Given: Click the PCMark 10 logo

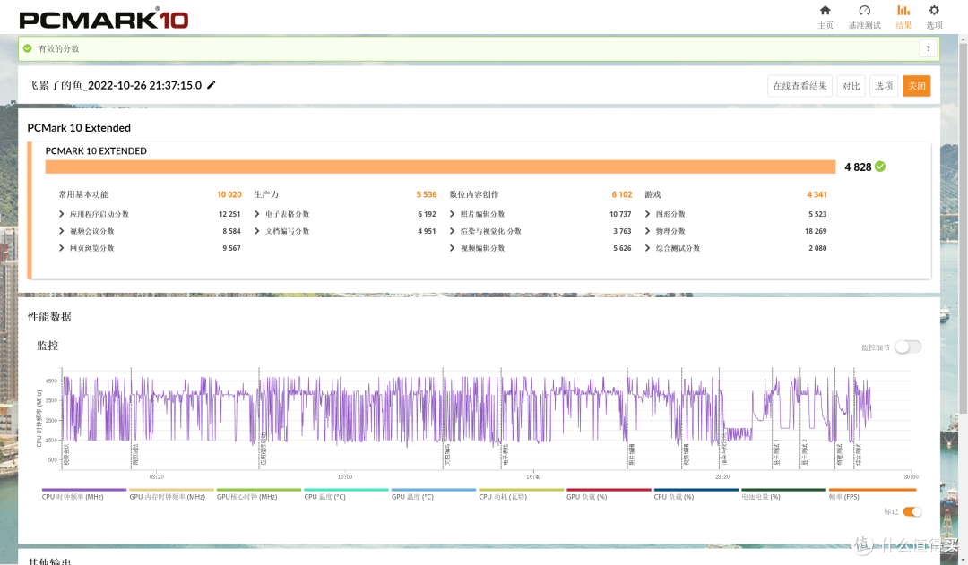Looking at the screenshot, I should [104, 19].
